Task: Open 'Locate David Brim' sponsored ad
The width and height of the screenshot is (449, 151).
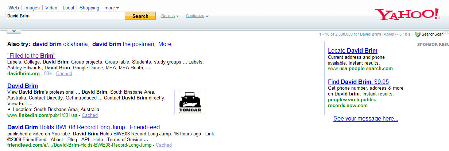Action: (353, 51)
